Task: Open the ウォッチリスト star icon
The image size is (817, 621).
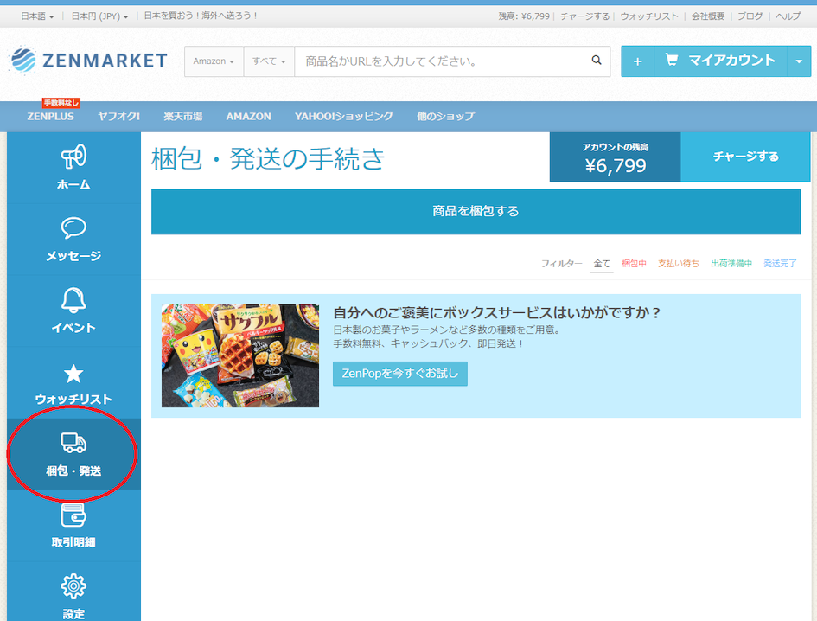Action: pyautogui.click(x=73, y=374)
